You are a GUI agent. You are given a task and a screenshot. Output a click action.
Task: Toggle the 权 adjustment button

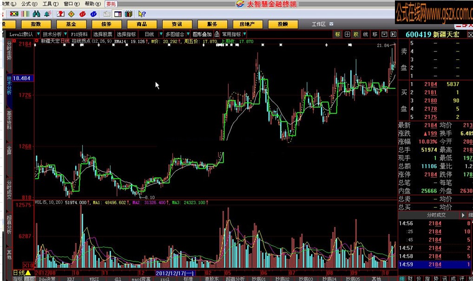tap(356, 34)
